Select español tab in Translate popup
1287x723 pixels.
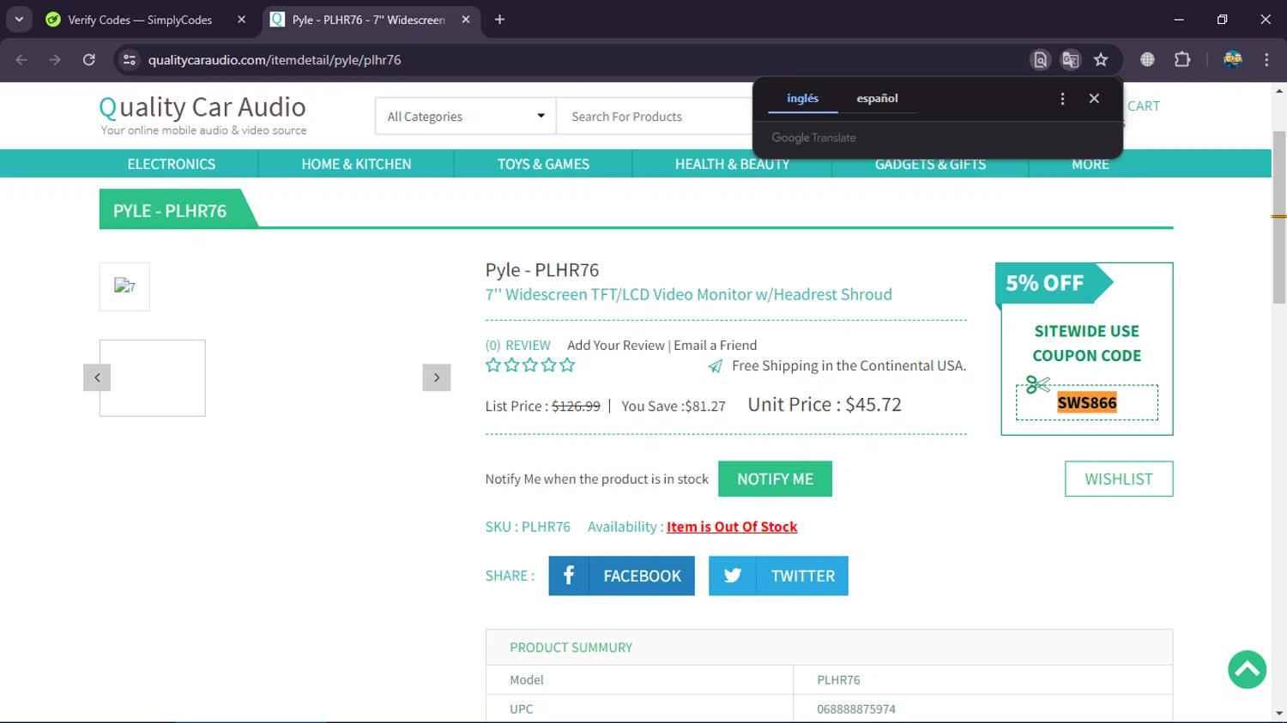coord(877,99)
